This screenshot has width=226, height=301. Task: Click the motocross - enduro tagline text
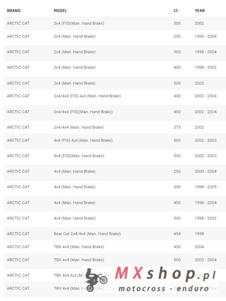[163, 289]
